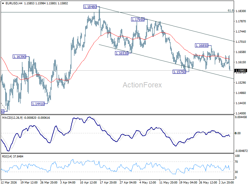
Task: Click the 1.18300 price axis value
Action: click(241, 11)
